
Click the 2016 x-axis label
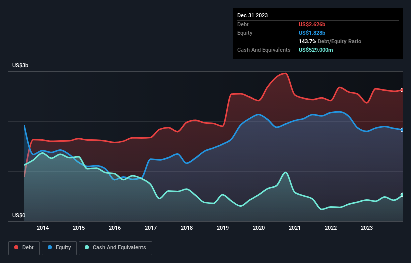(115, 228)
